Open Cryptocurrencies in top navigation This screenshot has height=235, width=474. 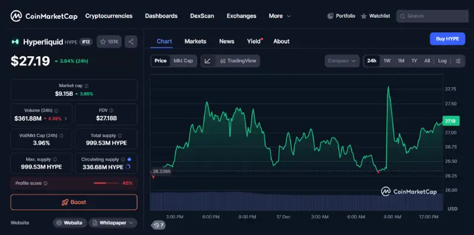coord(109,16)
